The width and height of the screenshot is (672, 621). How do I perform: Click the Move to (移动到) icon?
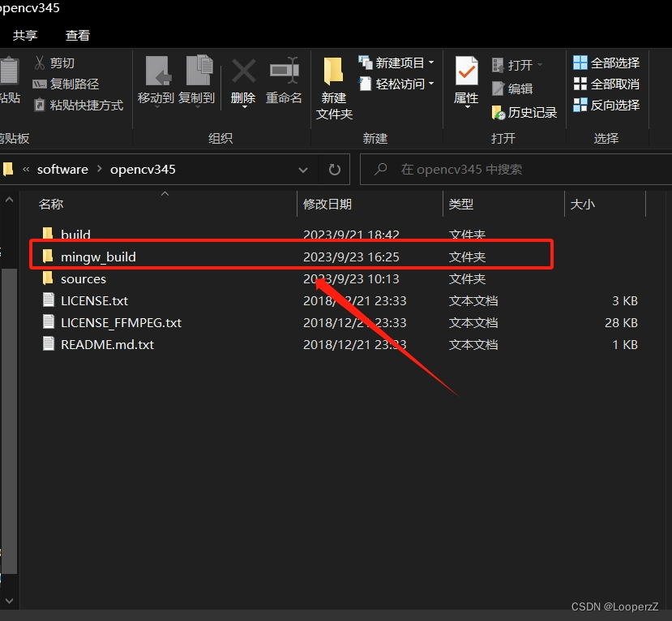(x=157, y=71)
